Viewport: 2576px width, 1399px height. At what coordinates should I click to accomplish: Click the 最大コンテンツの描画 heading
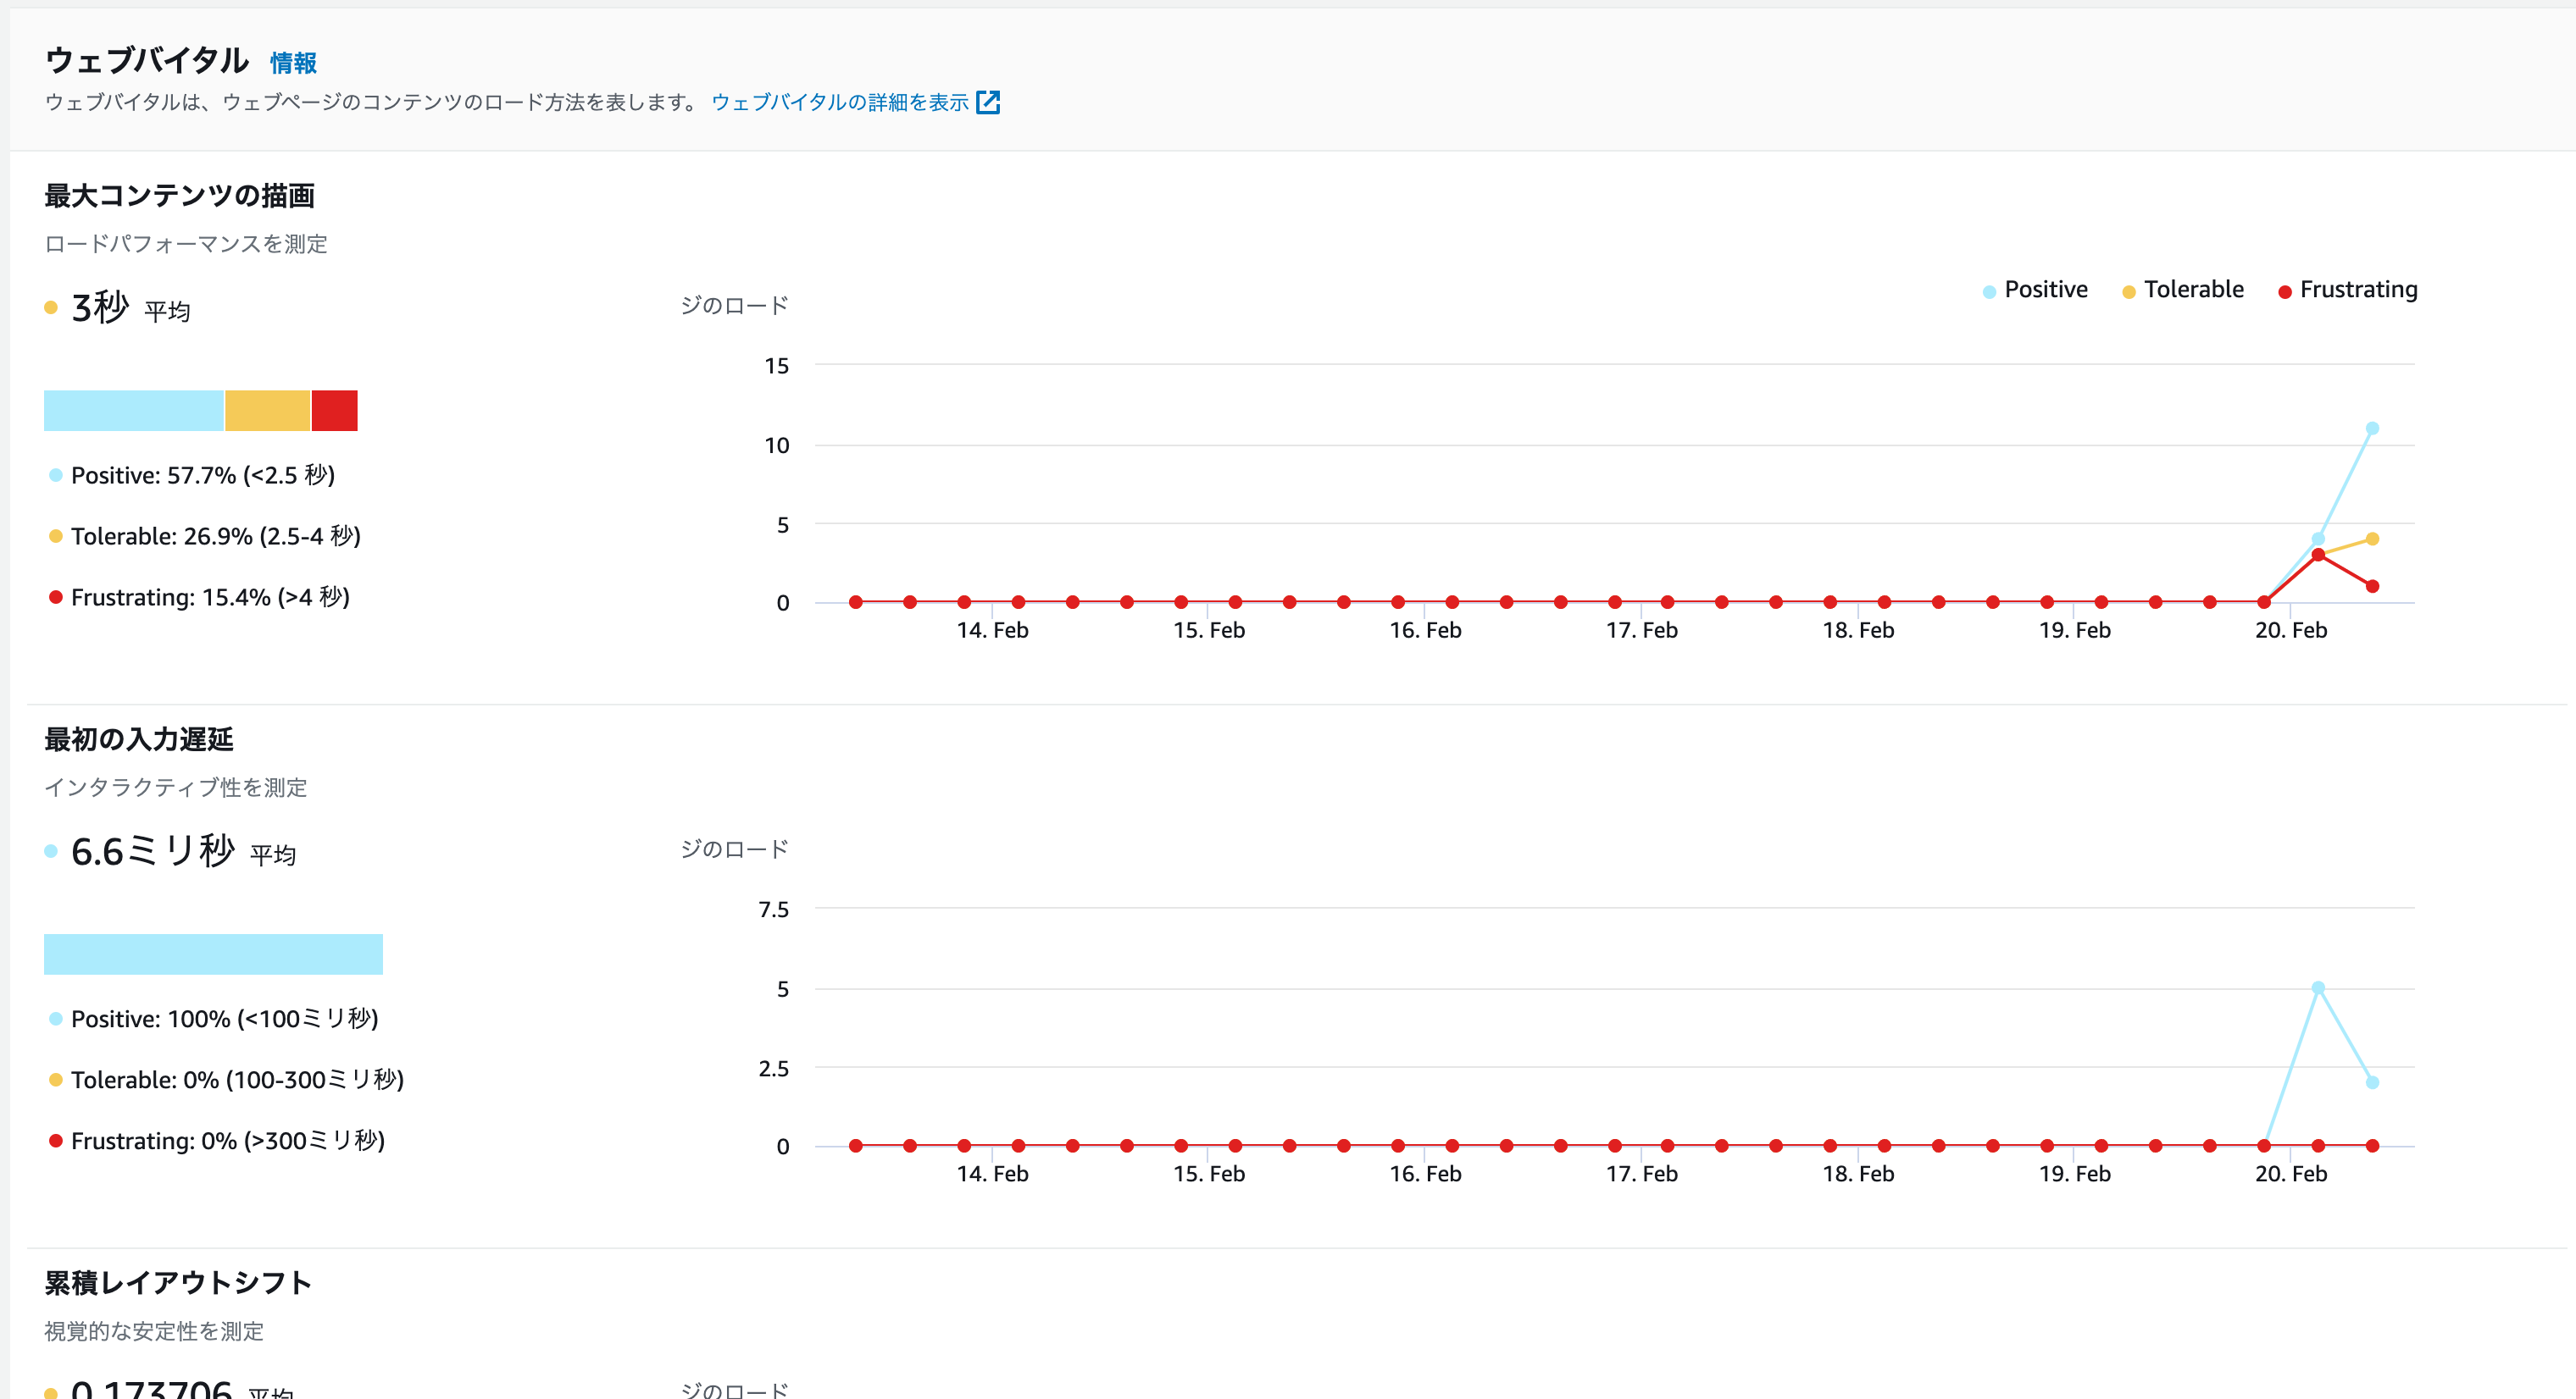coord(180,196)
